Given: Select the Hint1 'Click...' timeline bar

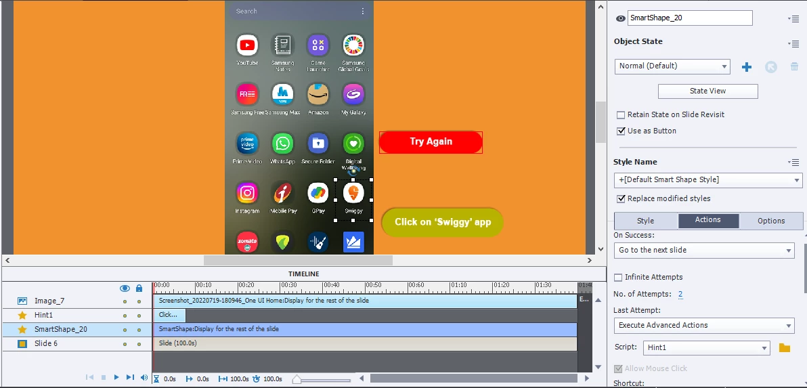Looking at the screenshot, I should [x=169, y=315].
